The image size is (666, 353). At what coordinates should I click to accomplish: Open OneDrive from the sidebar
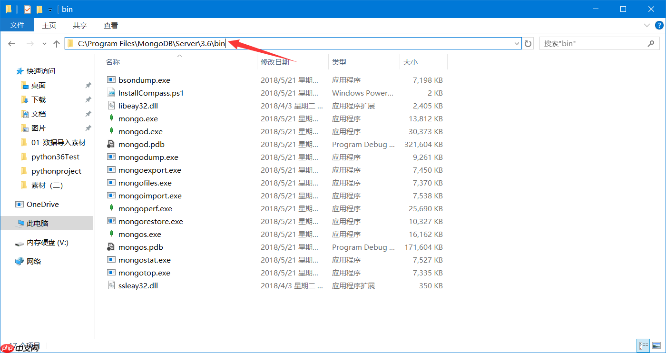point(42,204)
